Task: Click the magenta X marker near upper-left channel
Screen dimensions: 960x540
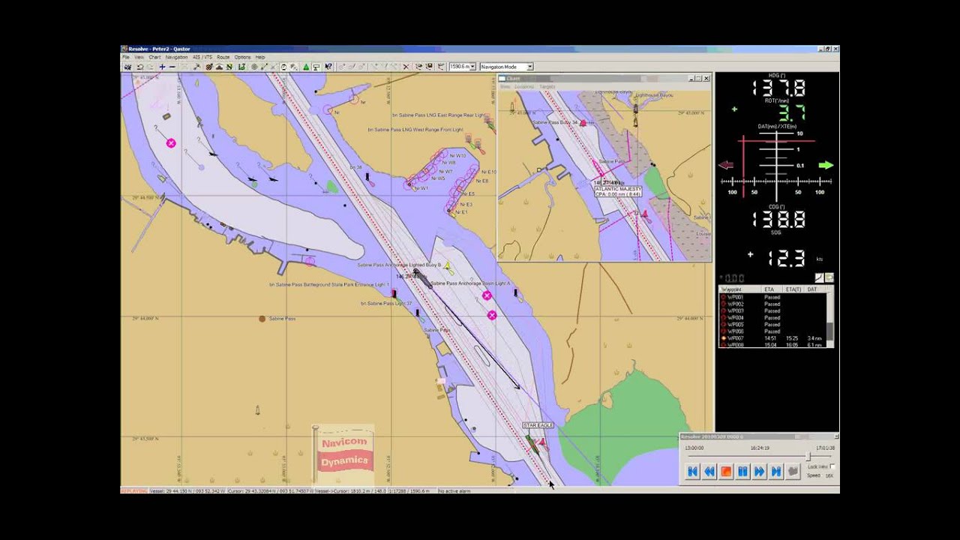Action: tap(171, 142)
